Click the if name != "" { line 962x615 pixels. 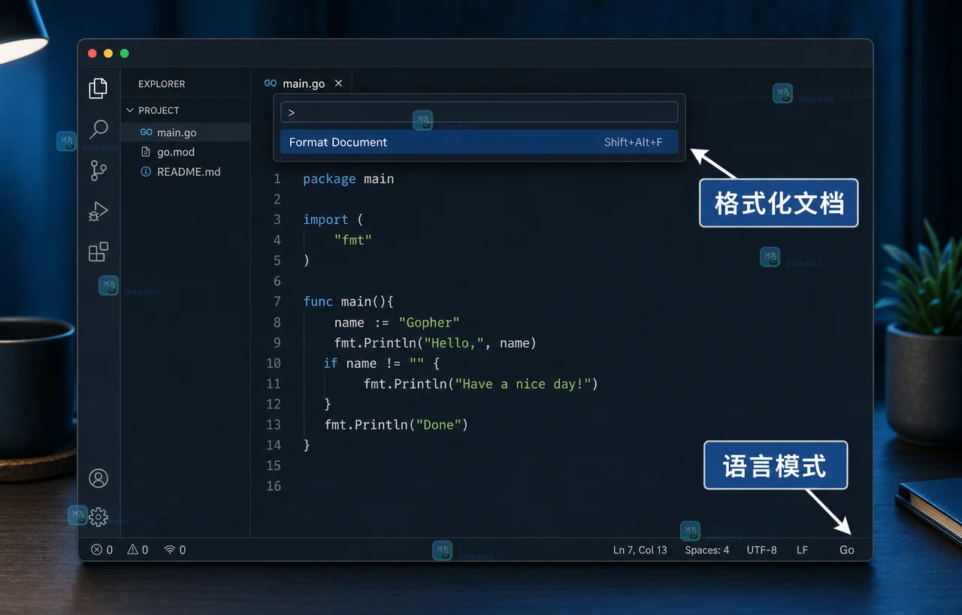pyautogui.click(x=381, y=363)
